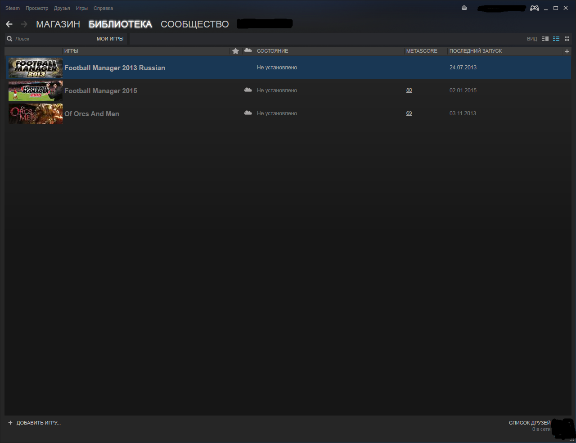576x443 pixels.
Task: Sort by the СОСТОЯНИЕ column header
Action: [273, 51]
